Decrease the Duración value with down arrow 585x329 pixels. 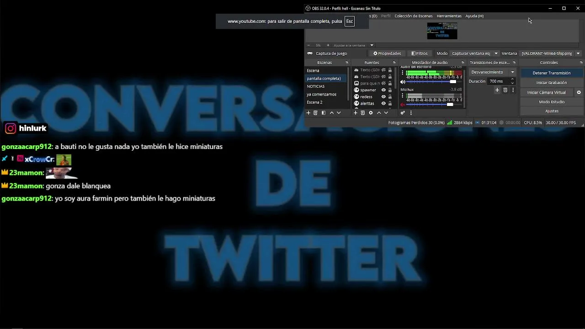(512, 83)
